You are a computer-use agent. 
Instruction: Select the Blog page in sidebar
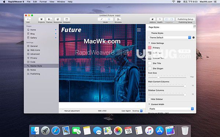point(41,34)
